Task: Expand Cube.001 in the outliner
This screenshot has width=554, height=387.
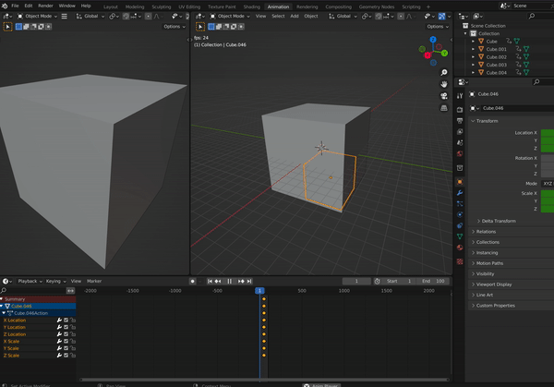Action: click(x=474, y=49)
